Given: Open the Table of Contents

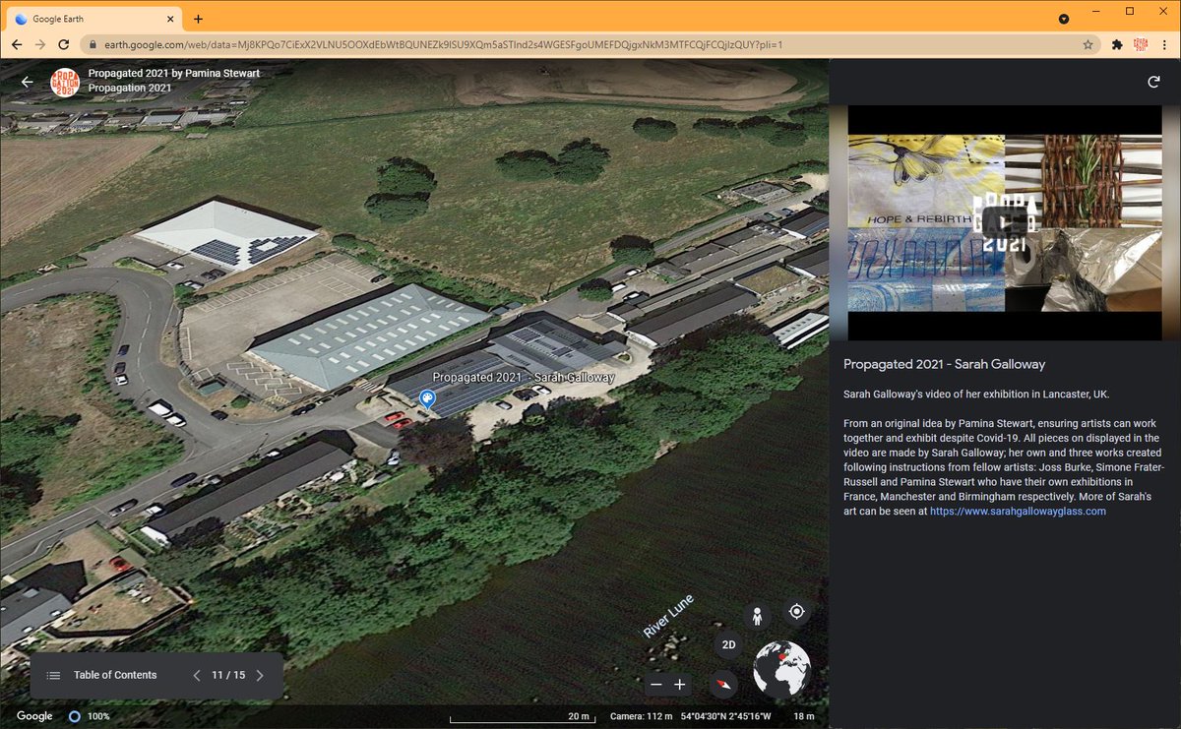Looking at the screenshot, I should pos(115,675).
